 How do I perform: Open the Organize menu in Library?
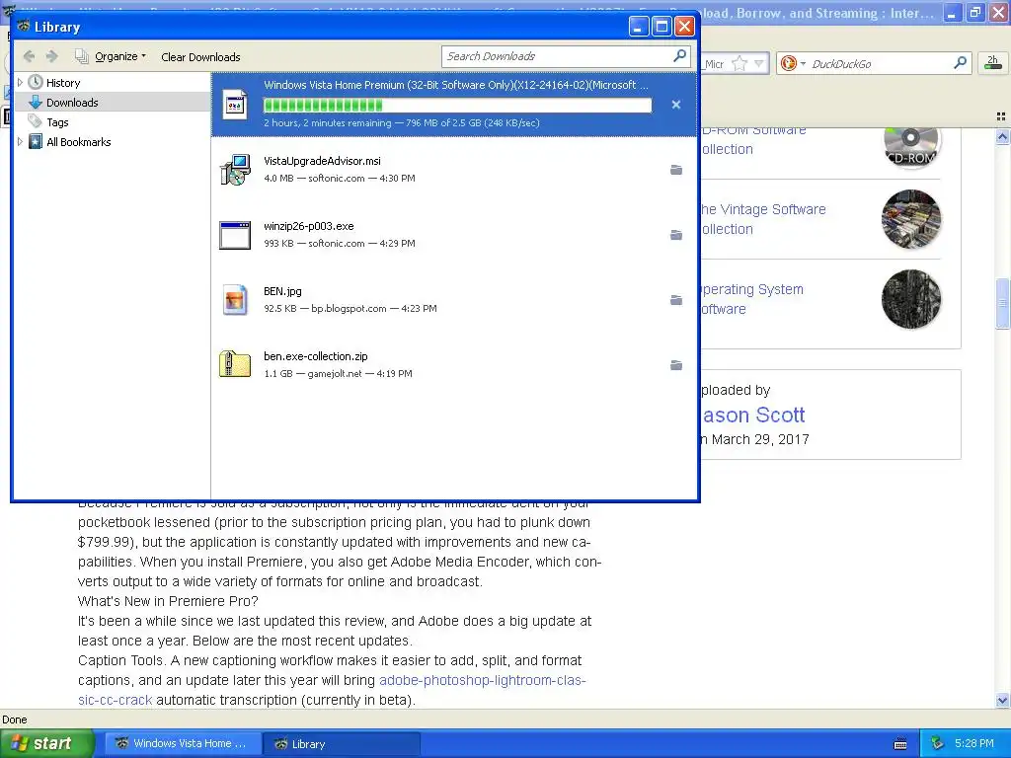(x=119, y=56)
